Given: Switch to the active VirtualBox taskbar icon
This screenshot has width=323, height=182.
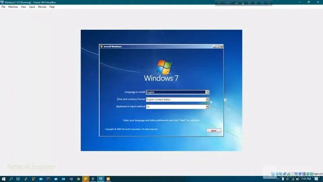Looking at the screenshot, I should point(101,179).
